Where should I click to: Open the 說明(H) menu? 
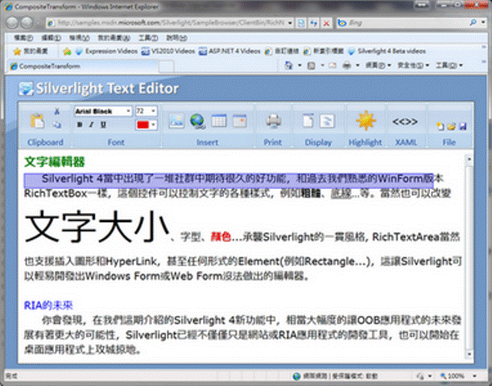tap(176, 38)
